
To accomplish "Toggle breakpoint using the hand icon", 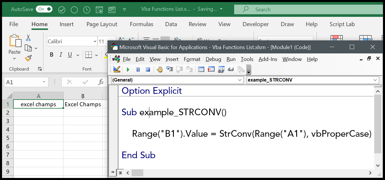I will click(160, 69).
